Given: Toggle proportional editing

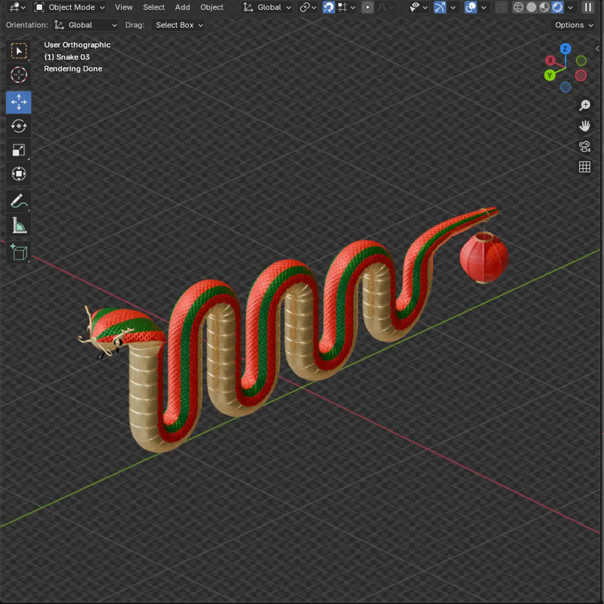Looking at the screenshot, I should [x=368, y=7].
